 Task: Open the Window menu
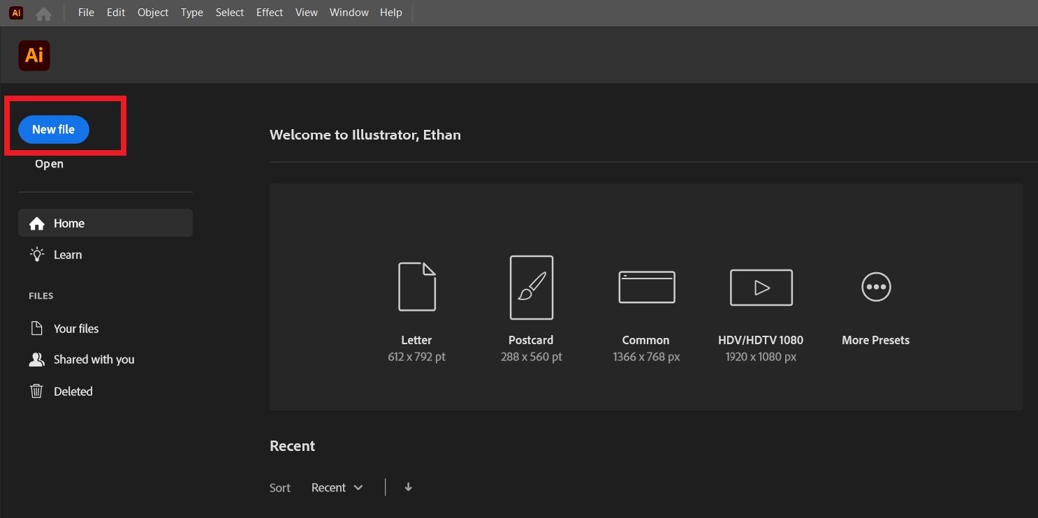[x=349, y=13]
